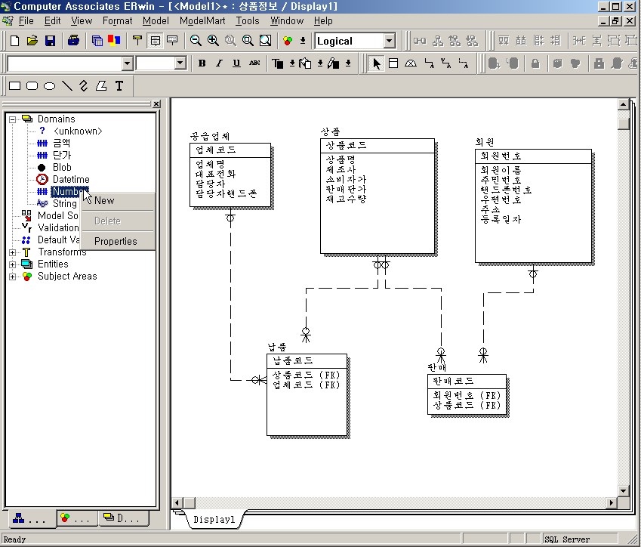This screenshot has width=641, height=547.
Task: Choose New from the context menu
Action: (118, 200)
